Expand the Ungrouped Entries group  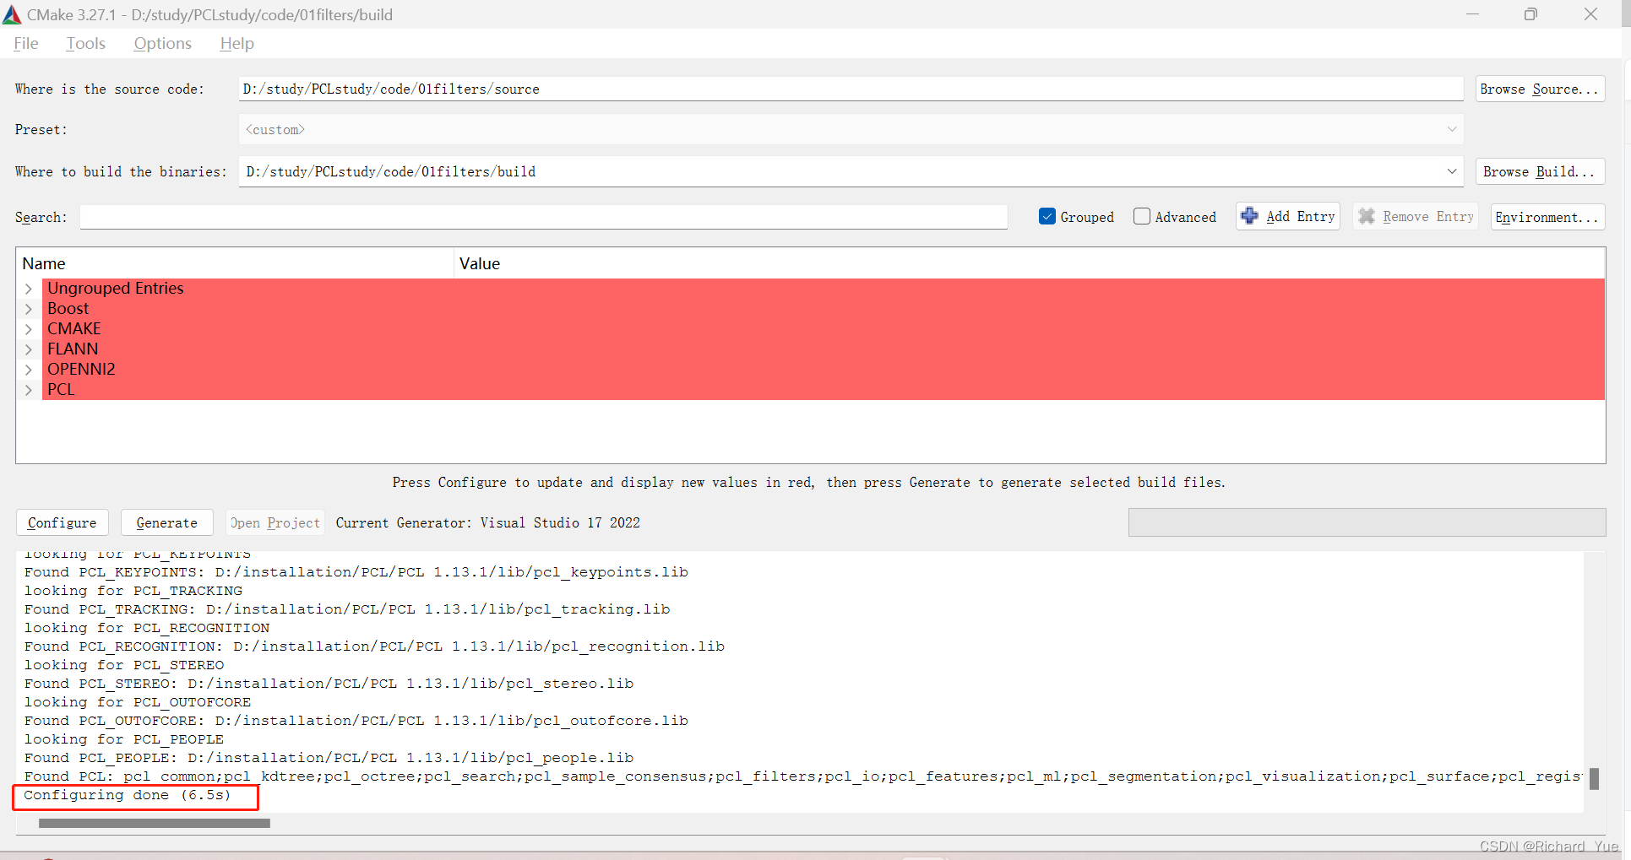click(x=29, y=289)
